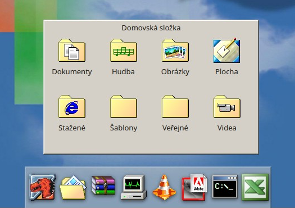Open the Dokumenty folder icon
Image resolution: width=295 pixels, height=208 pixels.
72,50
